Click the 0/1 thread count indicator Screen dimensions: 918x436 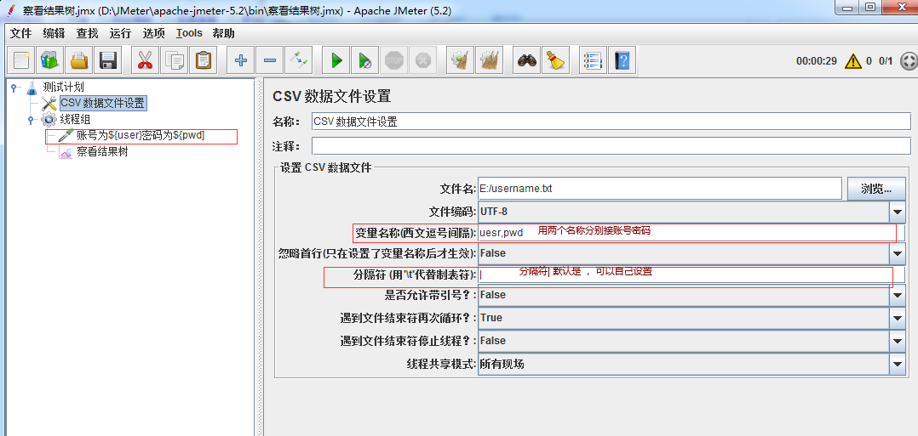click(x=886, y=61)
